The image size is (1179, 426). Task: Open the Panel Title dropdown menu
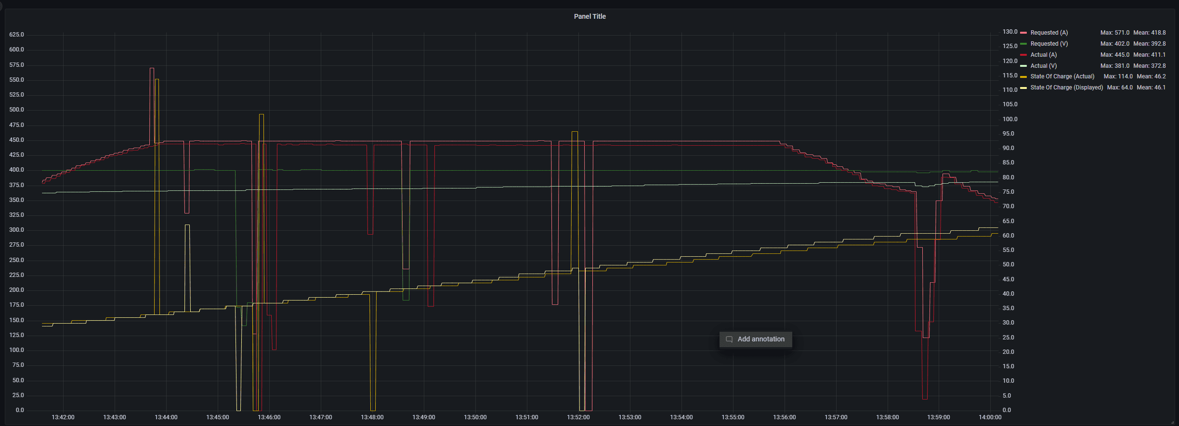pyautogui.click(x=589, y=16)
